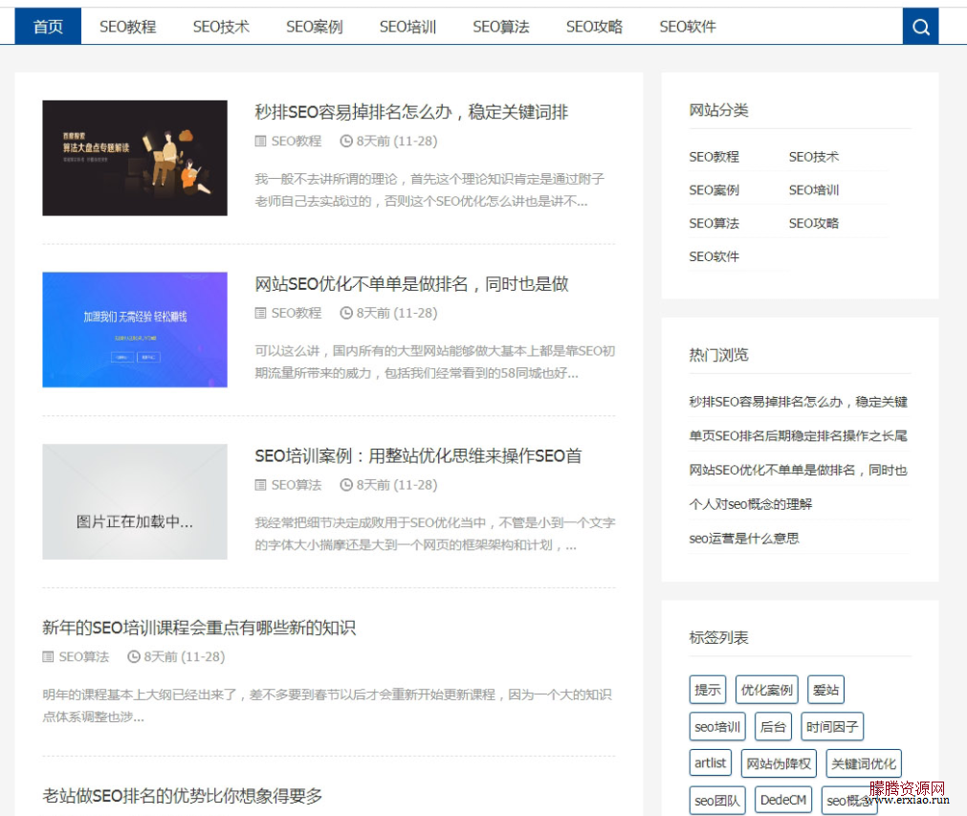Open SEO案例 in 网站分类 sidebar
Screen dimensions: 967x816
714,190
